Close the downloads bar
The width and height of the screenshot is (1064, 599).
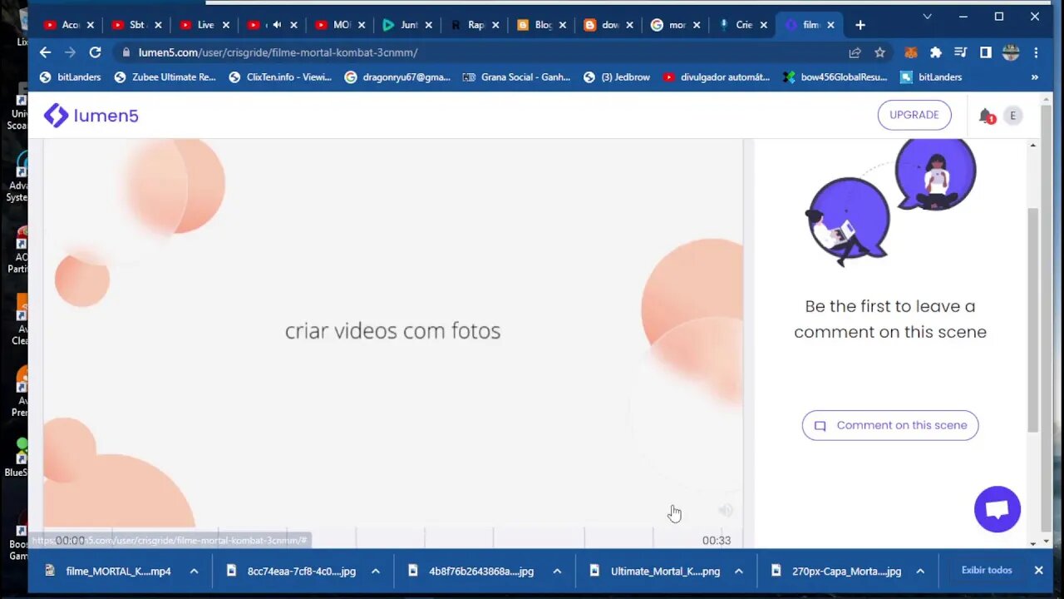tap(1038, 571)
